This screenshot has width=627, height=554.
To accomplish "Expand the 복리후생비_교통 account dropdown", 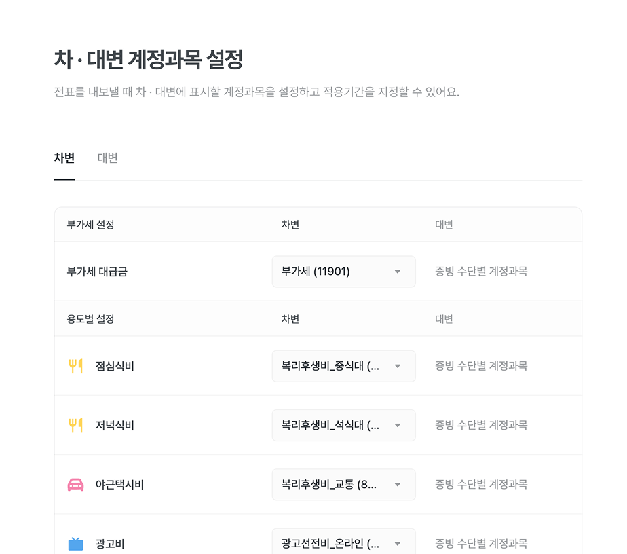I will coord(343,485).
